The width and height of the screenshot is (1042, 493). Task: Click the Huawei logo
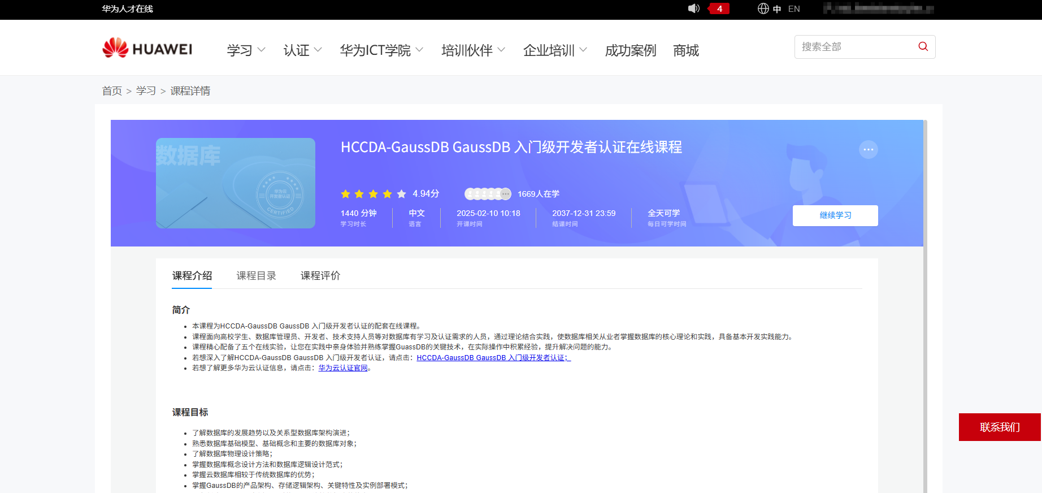pyautogui.click(x=147, y=49)
